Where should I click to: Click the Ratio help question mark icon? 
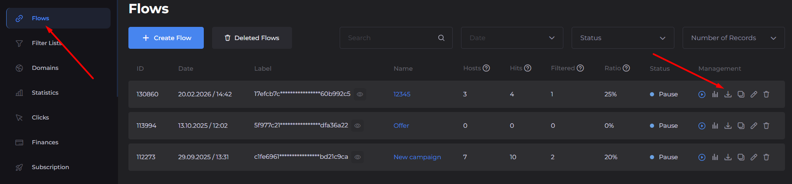[626, 68]
